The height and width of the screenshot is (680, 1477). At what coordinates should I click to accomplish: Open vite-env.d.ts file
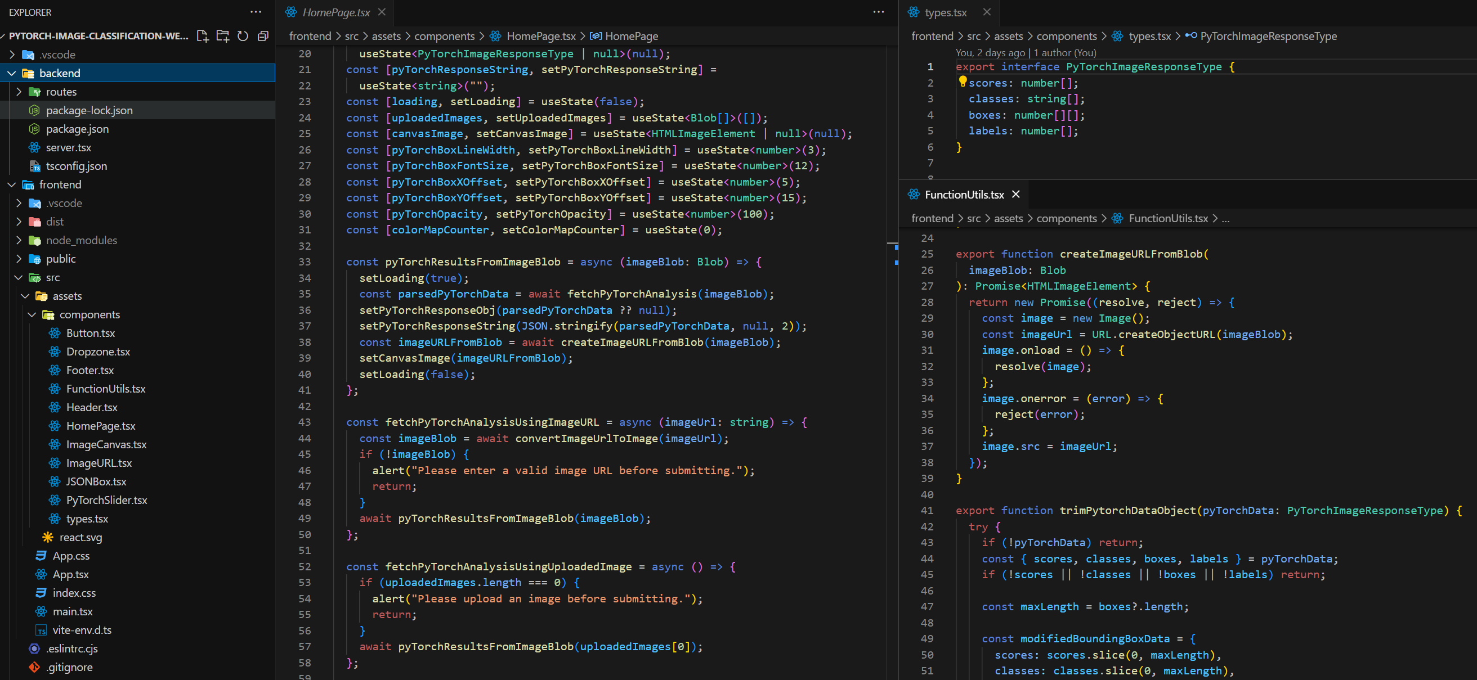[137, 630]
